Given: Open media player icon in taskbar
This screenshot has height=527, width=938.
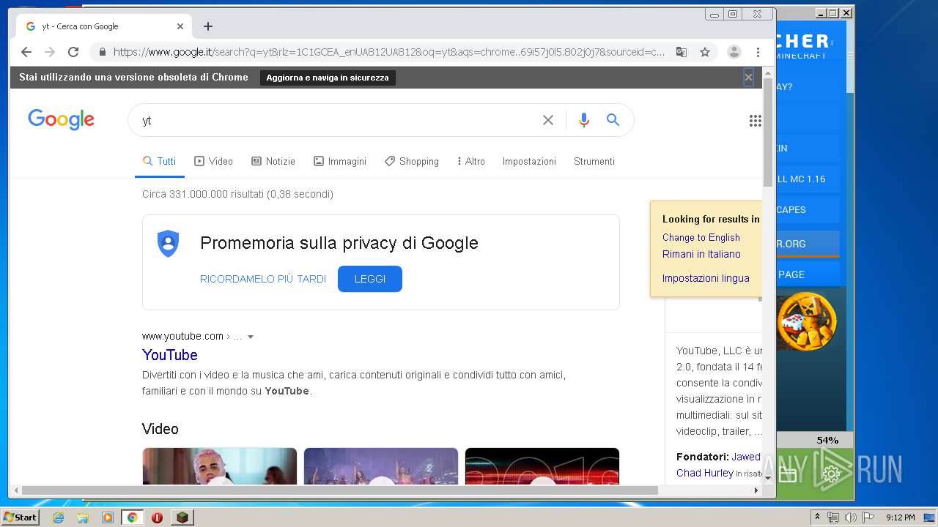Looking at the screenshot, I should click(108, 517).
